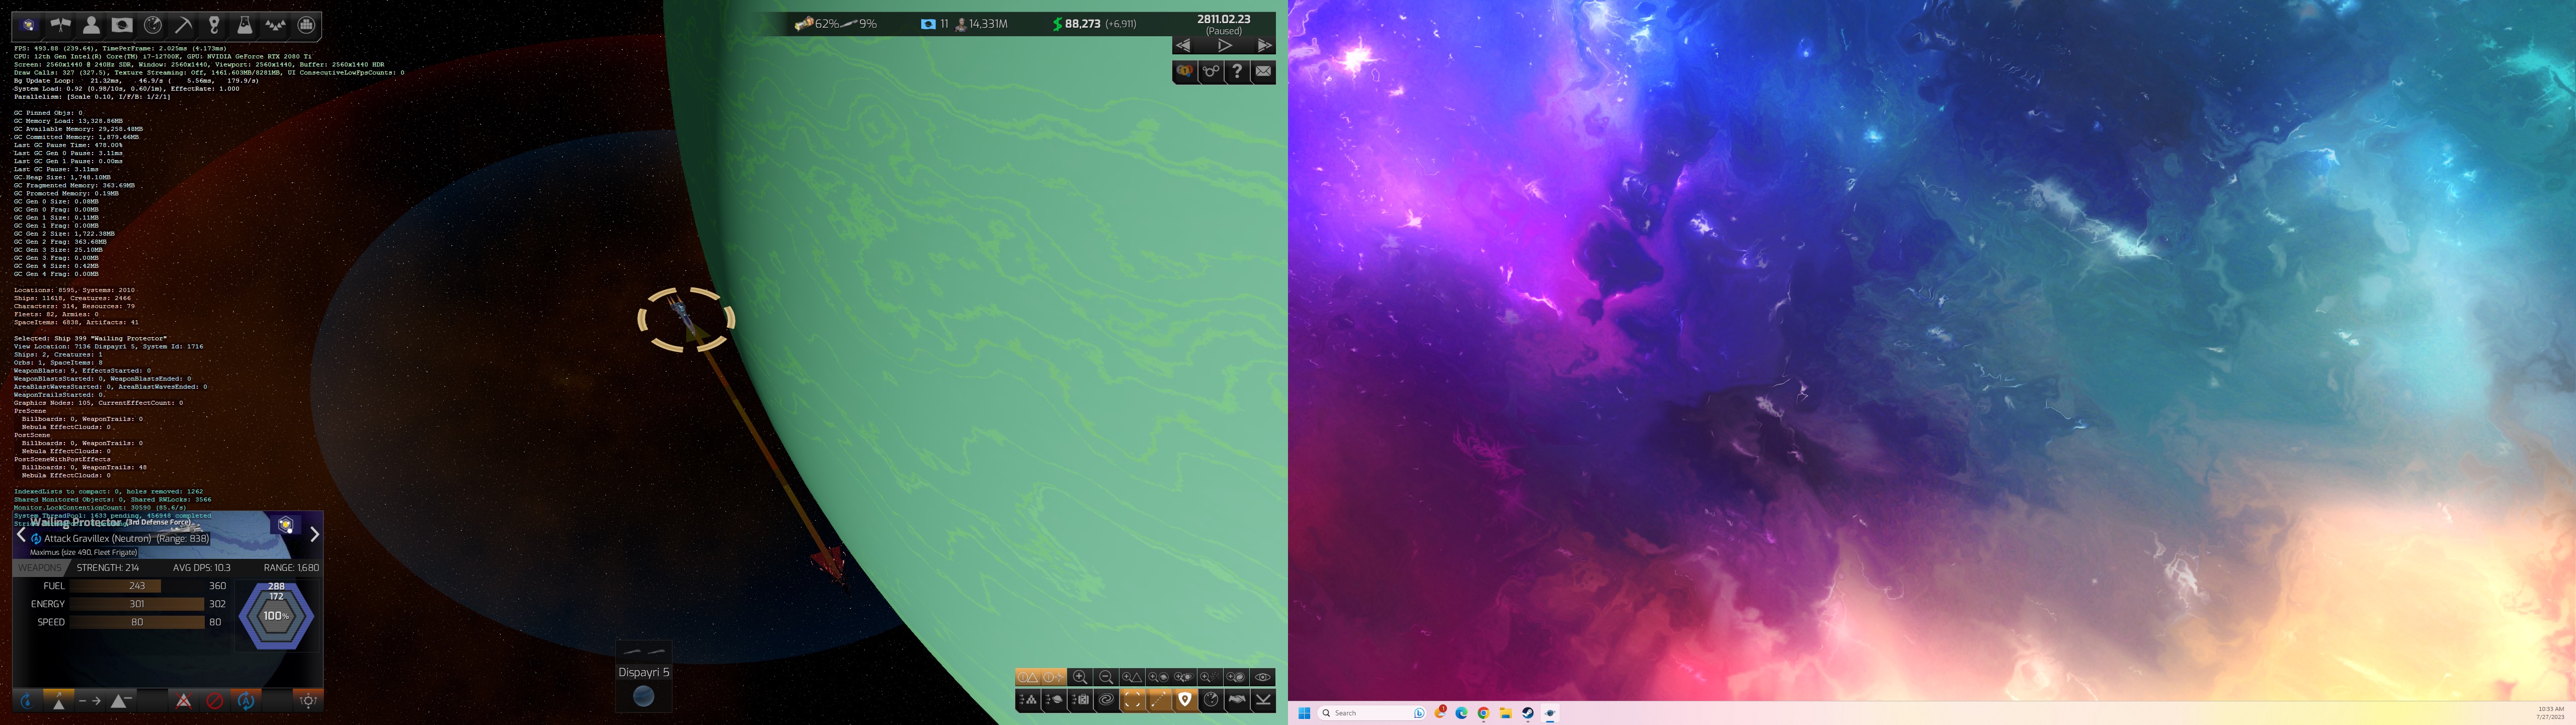Zoom out with the minus magnifier
The width and height of the screenshot is (2576, 725).
(1106, 677)
